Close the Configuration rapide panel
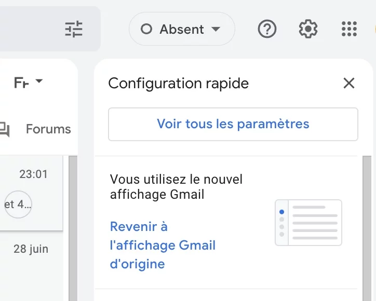This screenshot has height=301, width=376. pos(348,83)
